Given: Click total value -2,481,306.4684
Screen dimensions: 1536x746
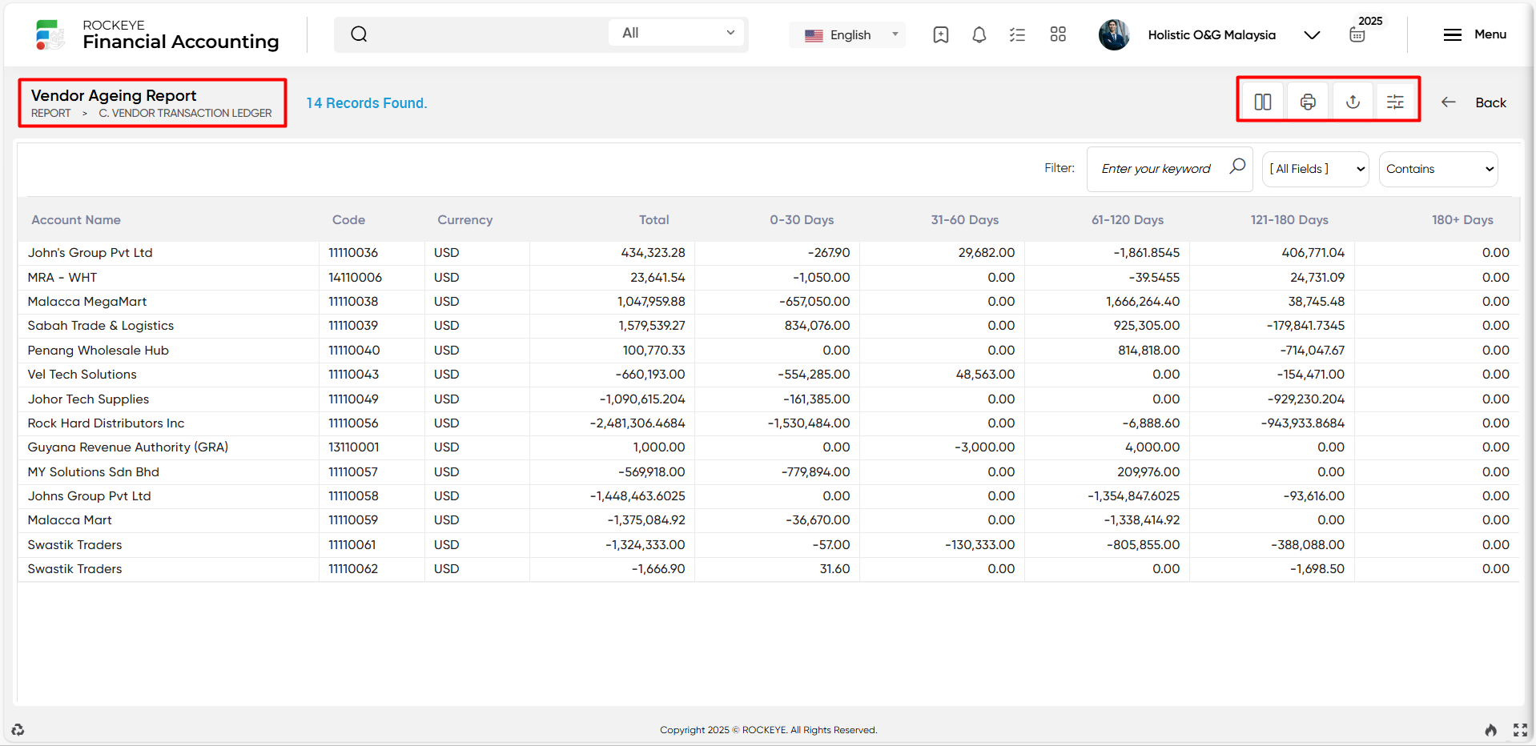Looking at the screenshot, I should pyautogui.click(x=637, y=423).
